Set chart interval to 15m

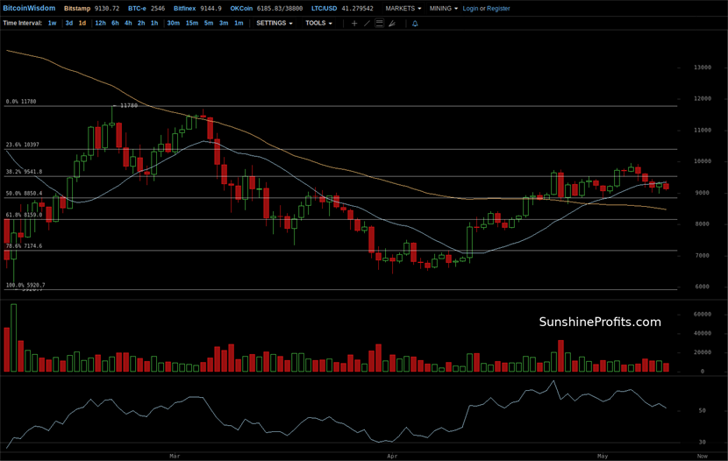(x=191, y=24)
